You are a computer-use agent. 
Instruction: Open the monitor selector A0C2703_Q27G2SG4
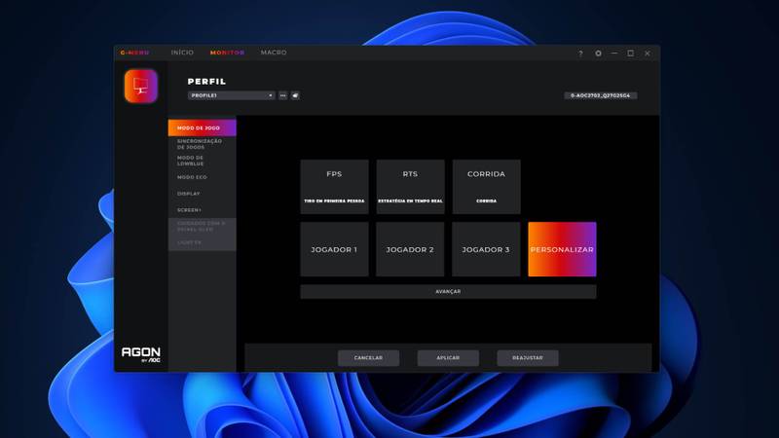pos(600,95)
